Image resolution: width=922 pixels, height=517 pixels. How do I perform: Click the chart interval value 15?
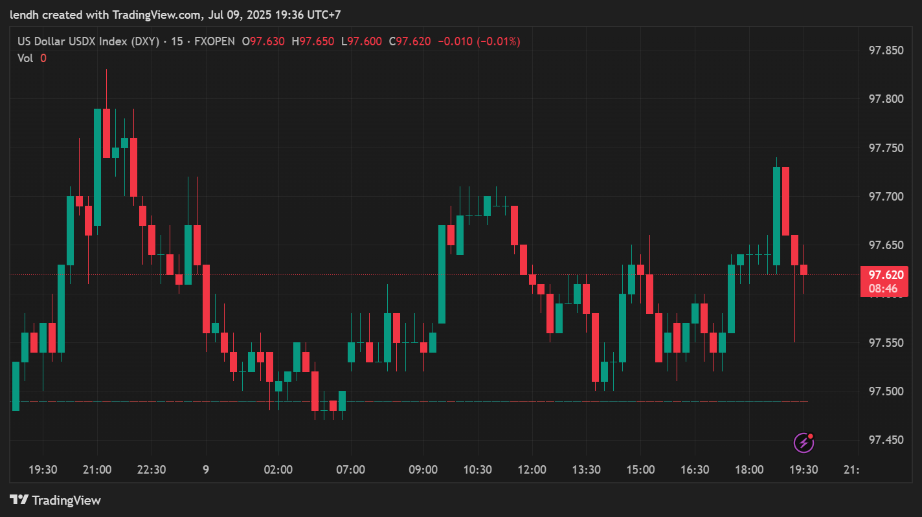tap(177, 41)
